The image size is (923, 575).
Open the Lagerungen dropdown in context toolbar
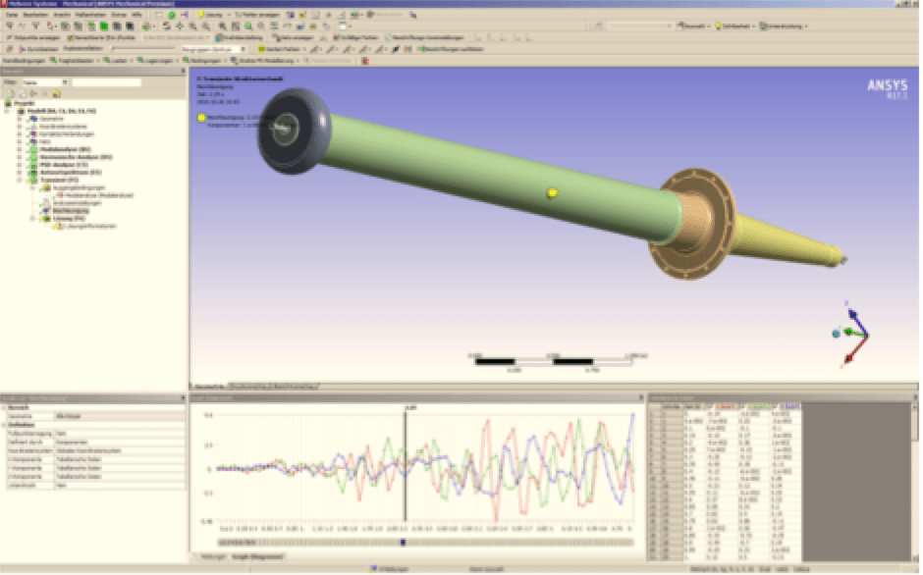(x=159, y=61)
